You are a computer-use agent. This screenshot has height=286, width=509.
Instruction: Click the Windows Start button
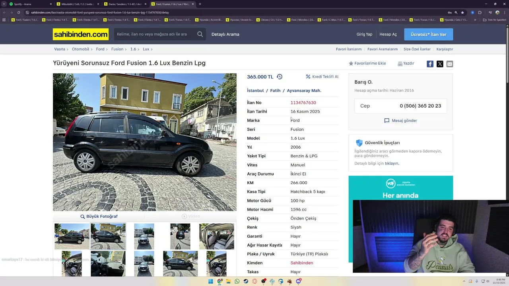211,281
